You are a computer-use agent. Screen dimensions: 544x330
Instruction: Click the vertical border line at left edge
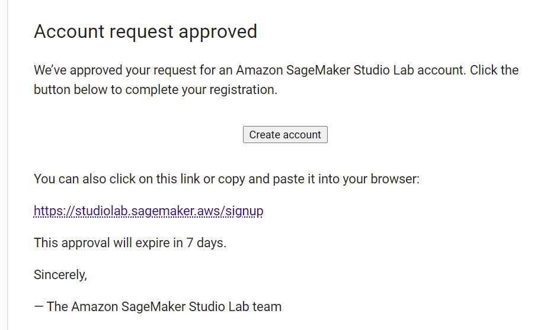pos(7,165)
